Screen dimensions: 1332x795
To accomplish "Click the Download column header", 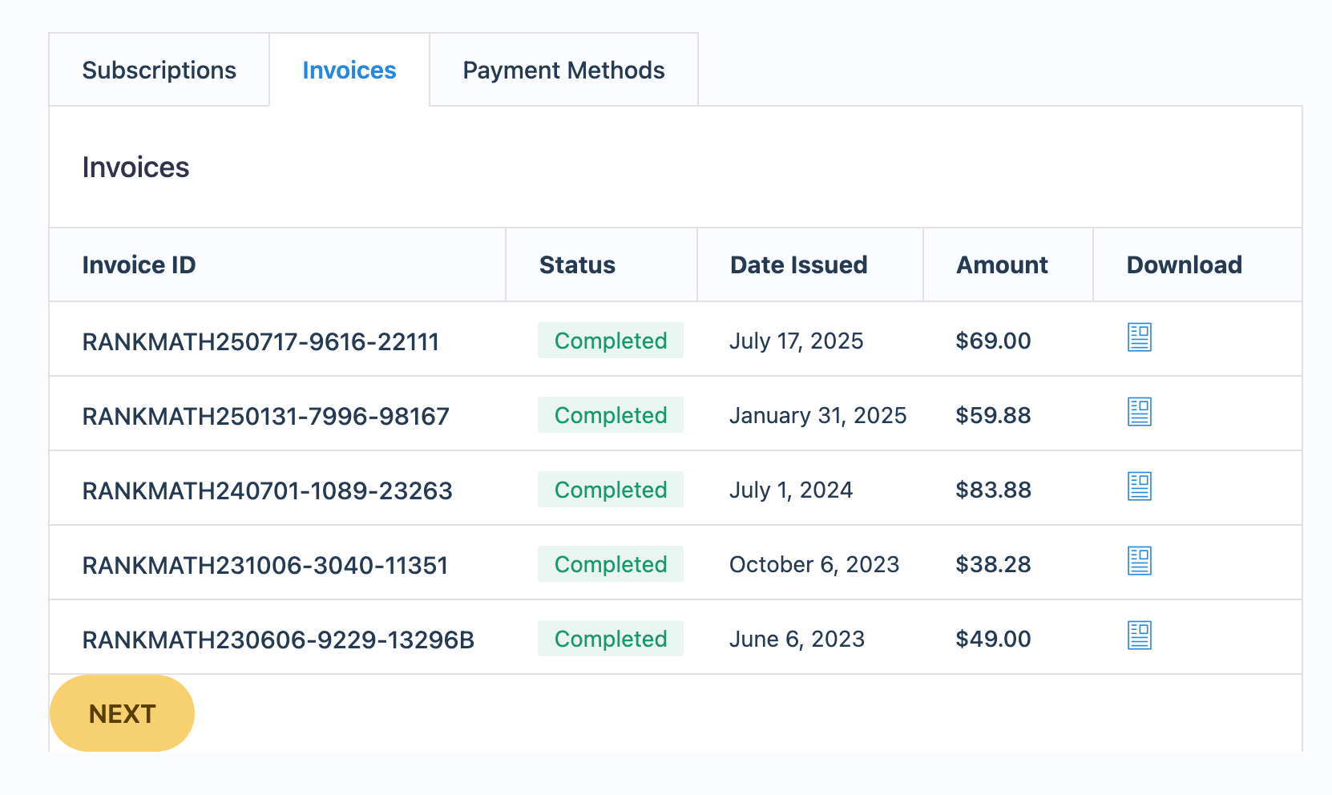I will tap(1184, 264).
